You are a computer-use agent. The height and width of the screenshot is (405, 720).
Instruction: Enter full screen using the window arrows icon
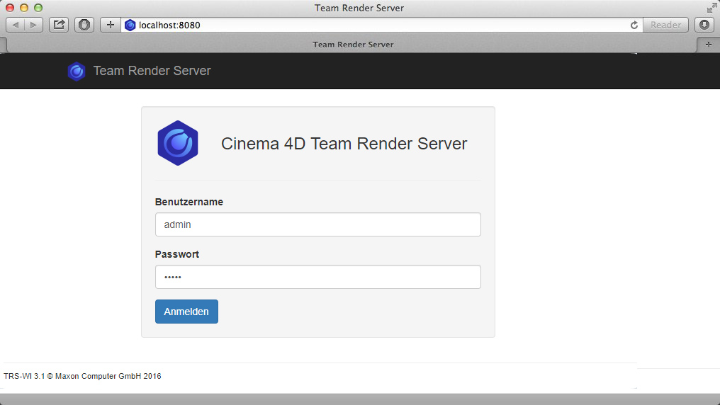click(x=711, y=8)
